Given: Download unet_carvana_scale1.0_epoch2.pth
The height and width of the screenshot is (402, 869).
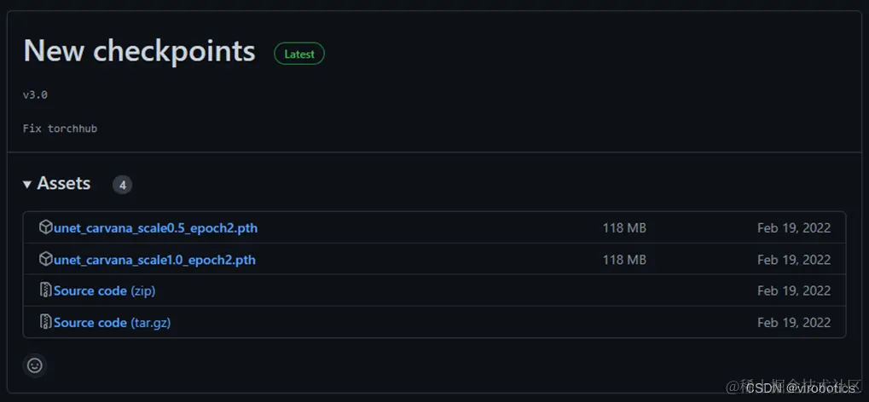Looking at the screenshot, I should pos(154,260).
